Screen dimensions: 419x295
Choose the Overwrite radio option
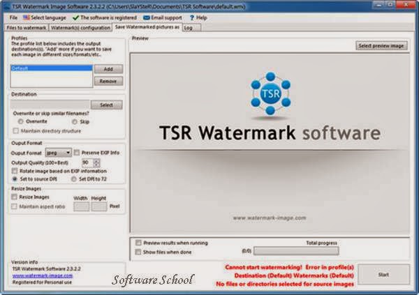pos(20,121)
